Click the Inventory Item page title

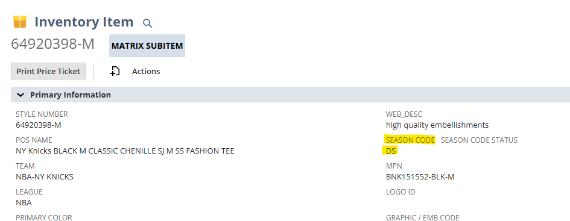84,22
